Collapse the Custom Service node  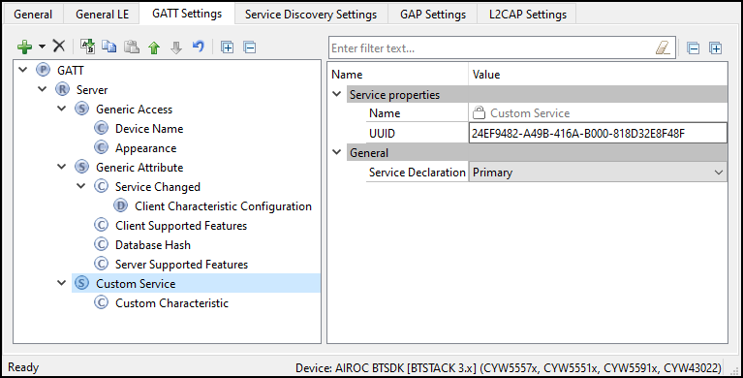pyautogui.click(x=62, y=283)
